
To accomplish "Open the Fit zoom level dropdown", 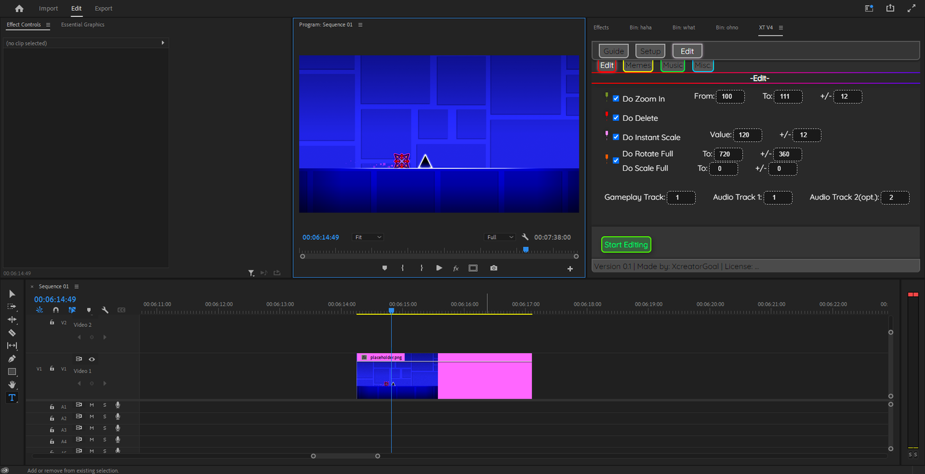I will coord(367,237).
